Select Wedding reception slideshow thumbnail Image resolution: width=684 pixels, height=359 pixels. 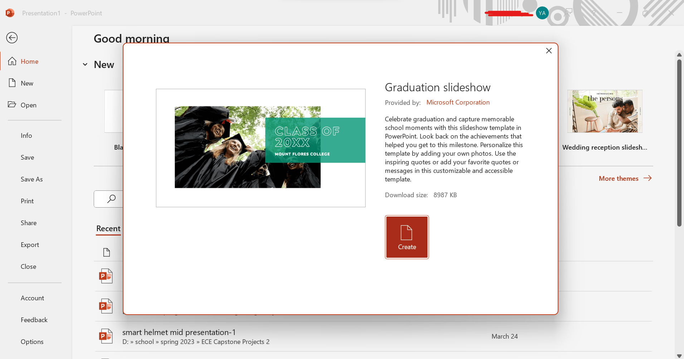(605, 111)
